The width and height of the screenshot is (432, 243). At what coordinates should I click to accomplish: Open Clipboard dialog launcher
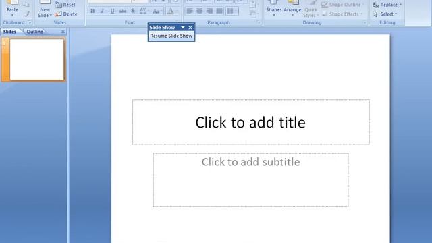tap(30, 22)
